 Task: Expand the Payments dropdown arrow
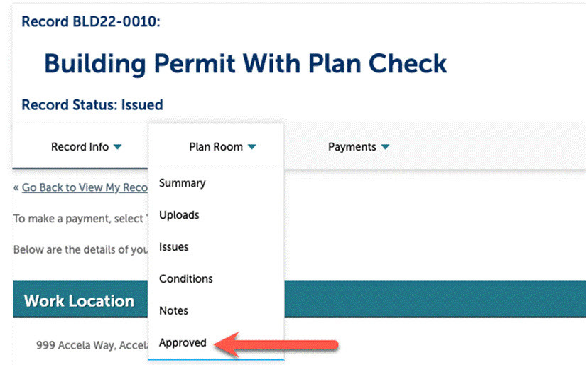point(385,148)
